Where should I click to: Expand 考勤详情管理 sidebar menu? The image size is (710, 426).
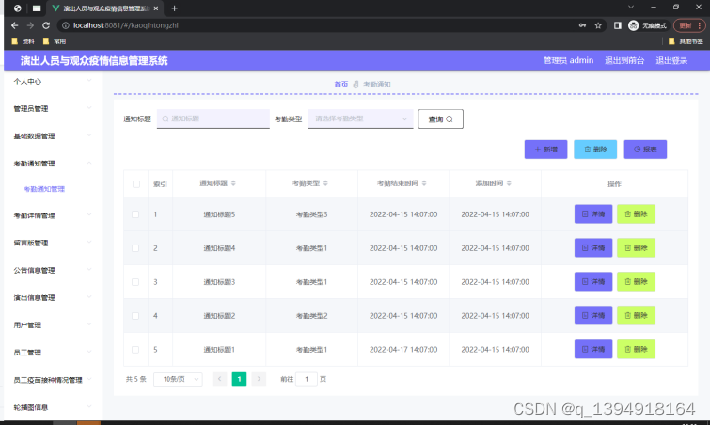[53, 215]
